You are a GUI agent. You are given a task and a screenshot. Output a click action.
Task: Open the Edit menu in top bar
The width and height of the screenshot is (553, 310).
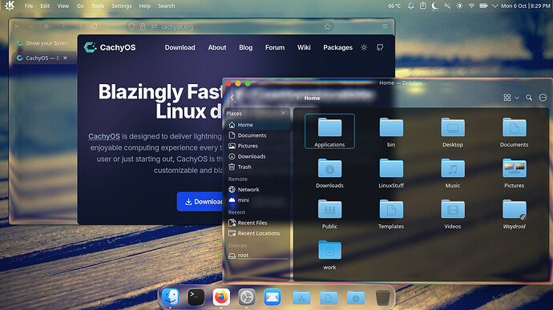tap(45, 6)
